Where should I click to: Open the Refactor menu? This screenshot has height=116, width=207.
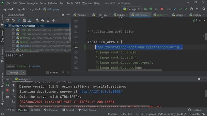coord(53,3)
